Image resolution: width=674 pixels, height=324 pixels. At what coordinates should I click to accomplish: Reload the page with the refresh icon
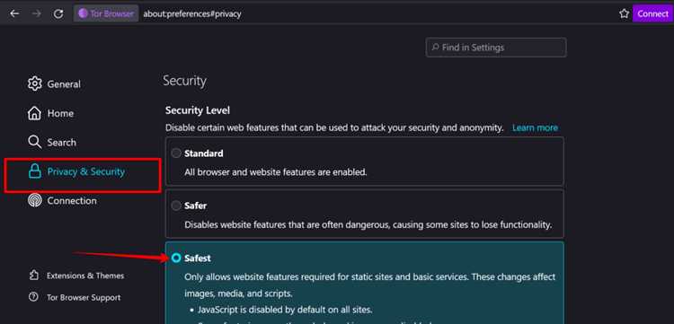point(58,13)
